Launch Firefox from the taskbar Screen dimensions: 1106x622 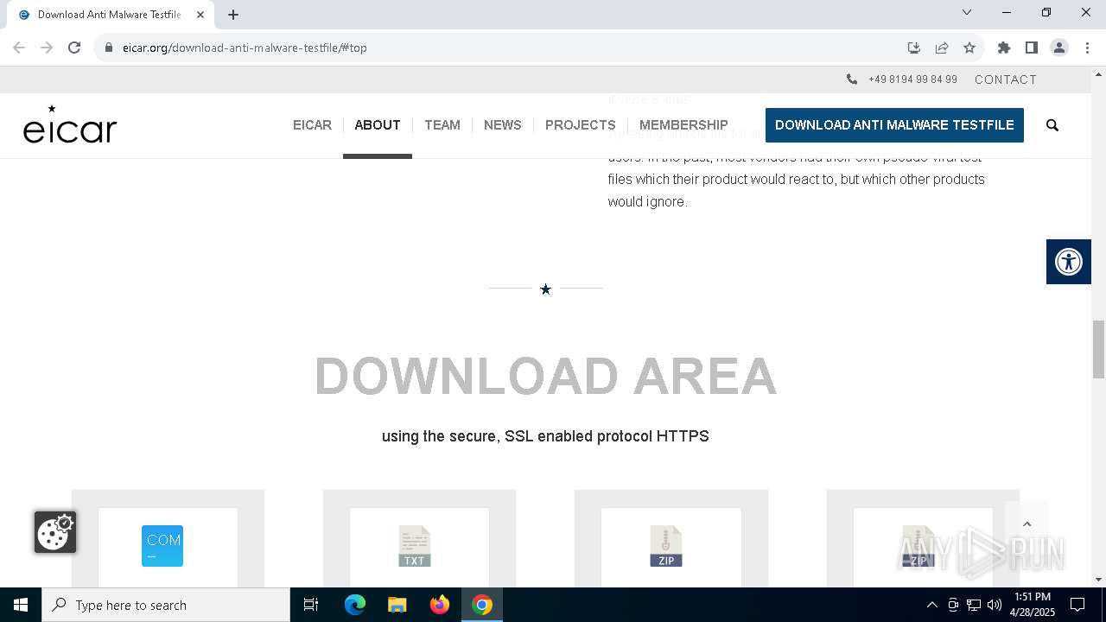(x=440, y=605)
